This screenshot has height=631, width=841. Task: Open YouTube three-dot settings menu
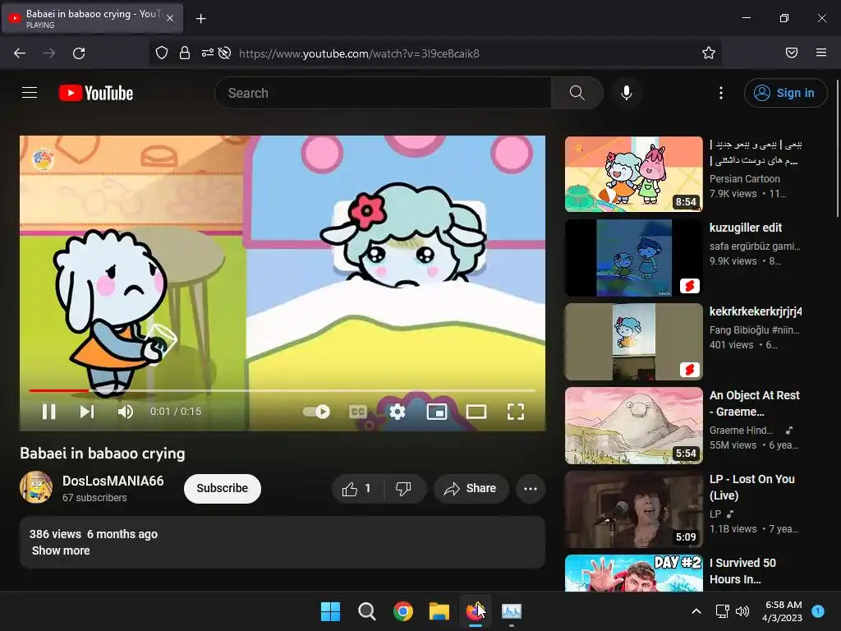point(721,93)
